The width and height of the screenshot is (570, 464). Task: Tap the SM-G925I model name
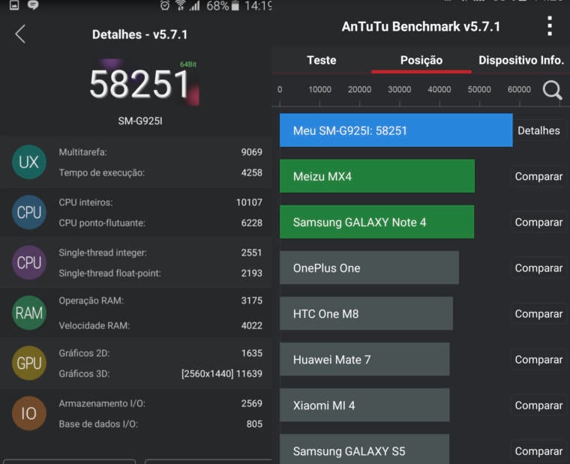coord(140,121)
